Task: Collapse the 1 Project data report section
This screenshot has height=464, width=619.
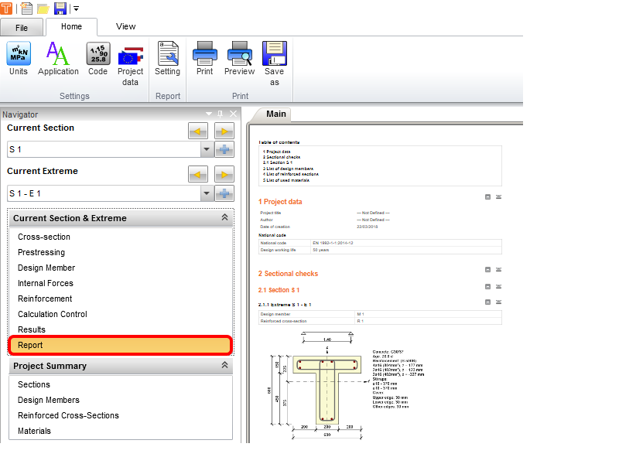Action: [x=488, y=197]
